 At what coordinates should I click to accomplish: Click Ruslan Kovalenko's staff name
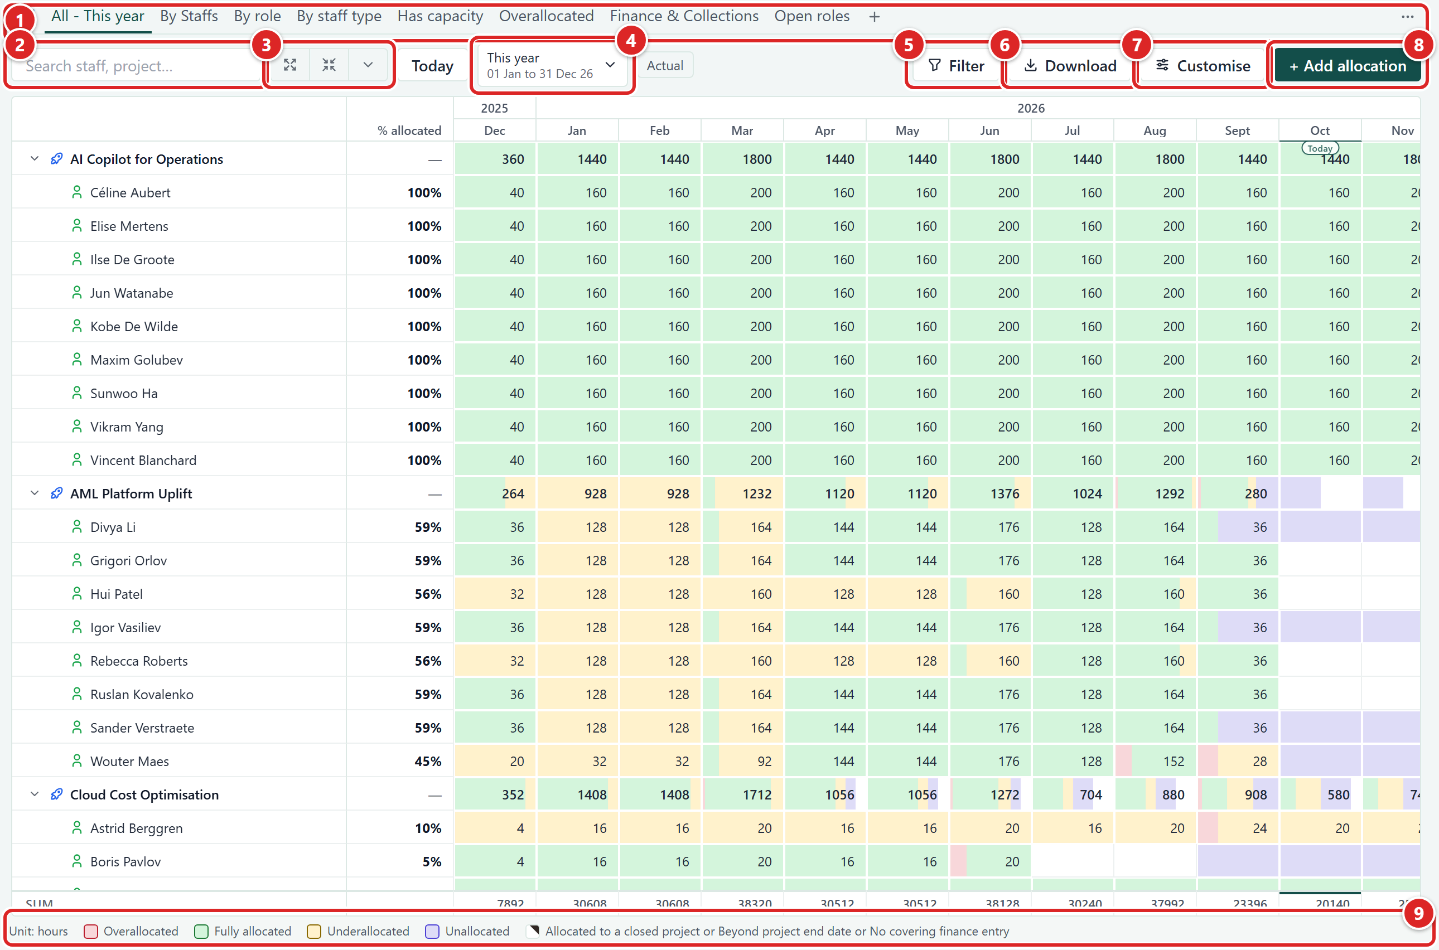click(142, 694)
